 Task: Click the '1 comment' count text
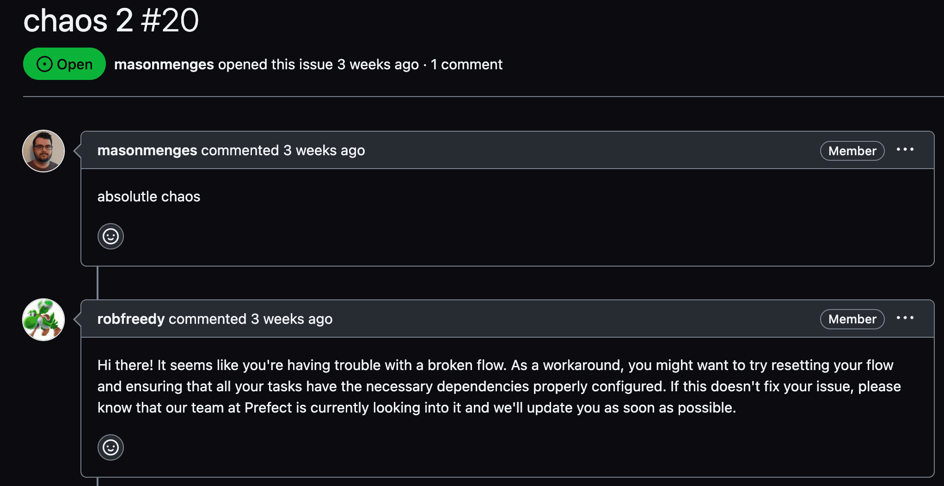[x=466, y=65]
